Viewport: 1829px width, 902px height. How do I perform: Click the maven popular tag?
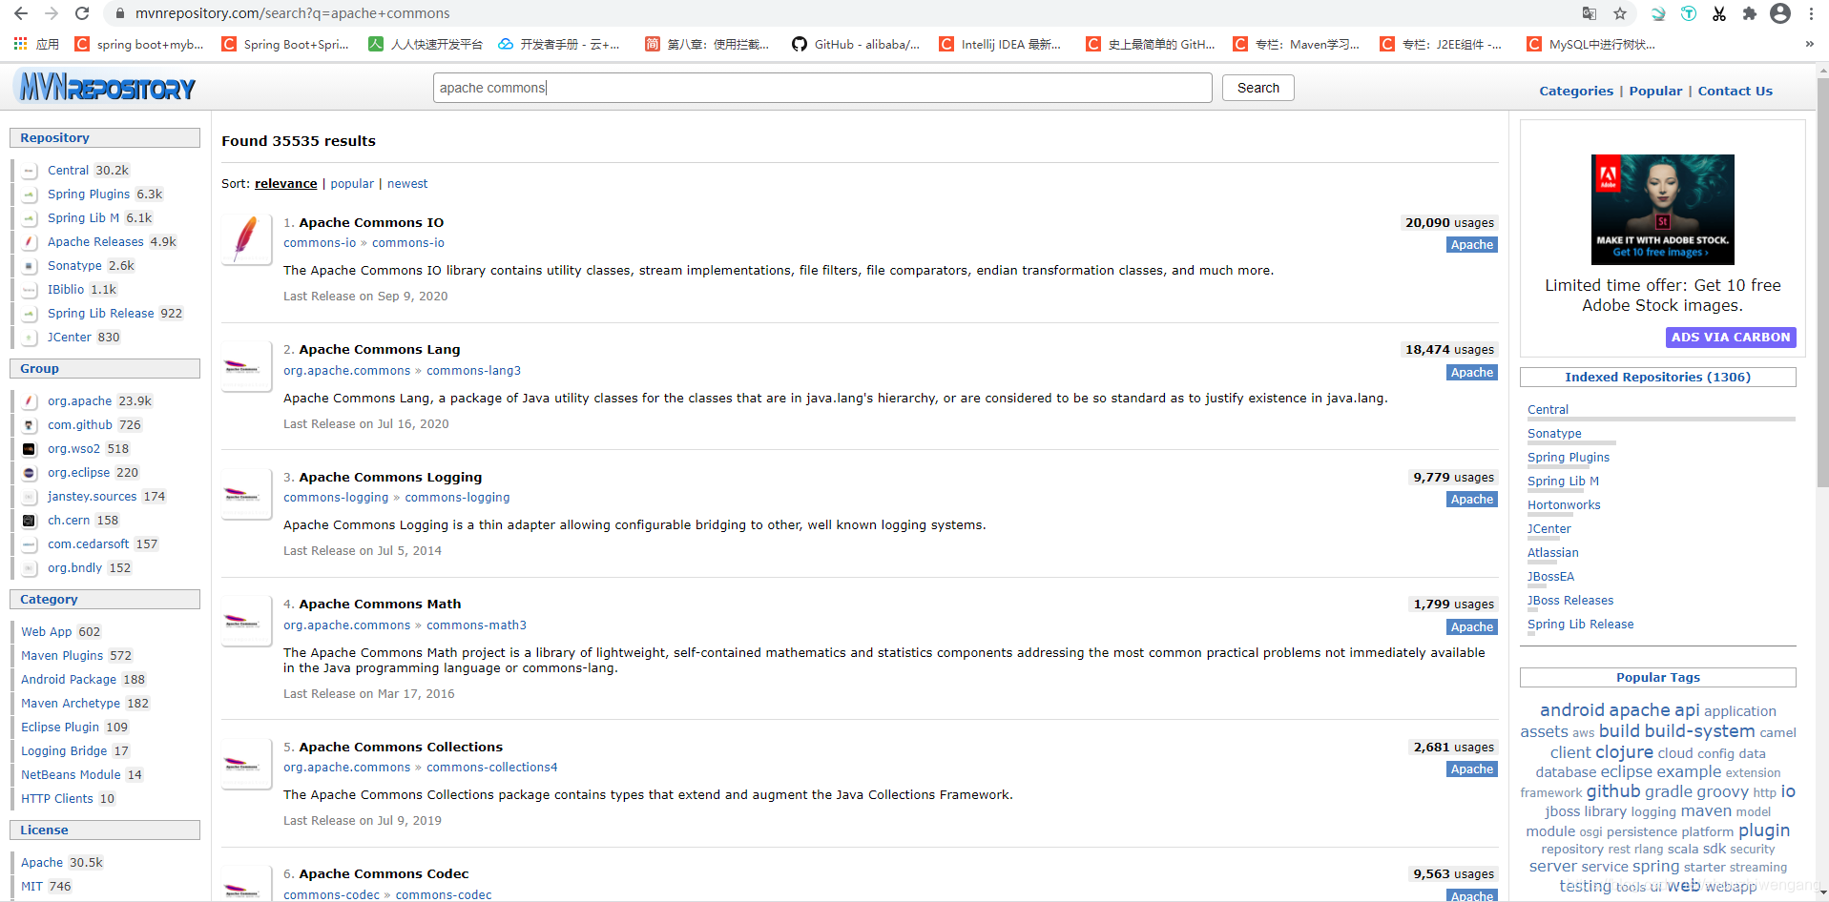coord(1706,810)
